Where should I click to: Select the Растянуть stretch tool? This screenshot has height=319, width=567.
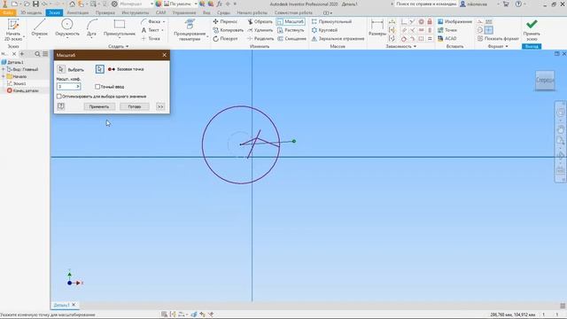click(291, 30)
